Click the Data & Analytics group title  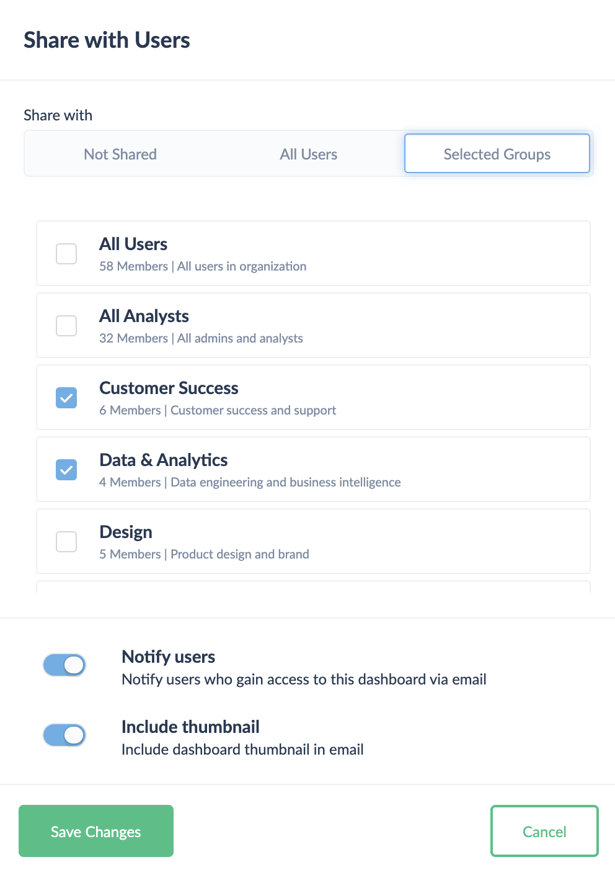coord(164,460)
